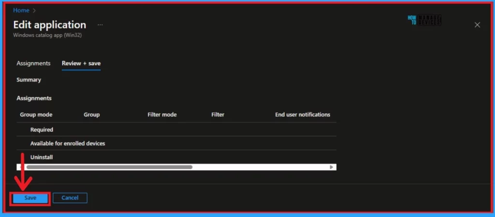This screenshot has width=495, height=217.
Task: Click the breadcrumb chevron after Home
Action: pos(34,11)
